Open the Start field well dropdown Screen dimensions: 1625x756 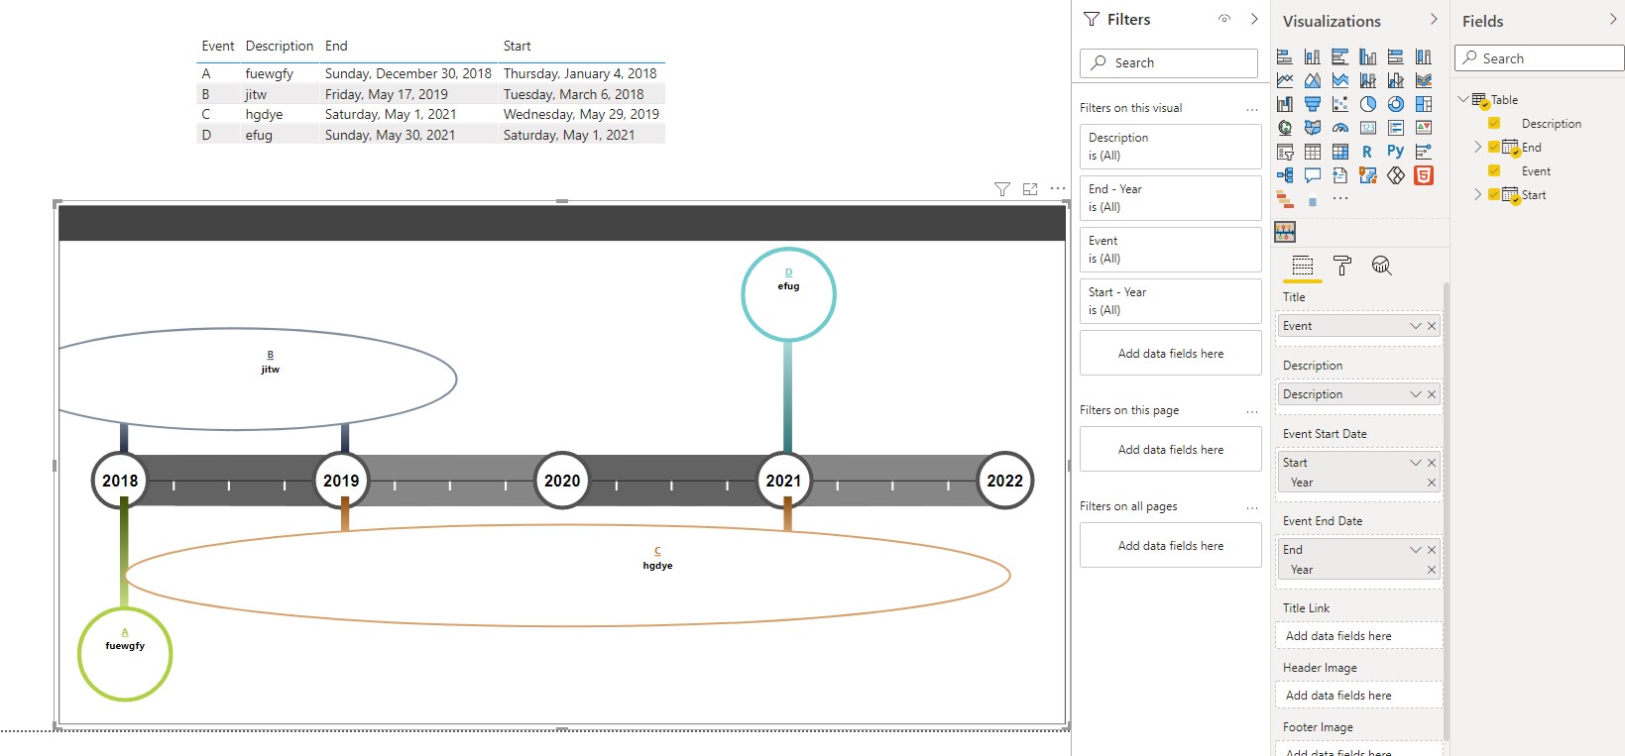pos(1416,463)
